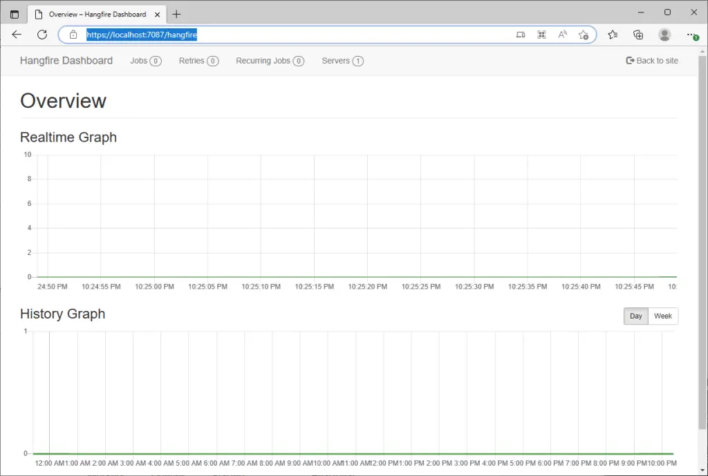Viewport: 708px width, 476px height.
Task: Click the Back to site link
Action: 652,61
